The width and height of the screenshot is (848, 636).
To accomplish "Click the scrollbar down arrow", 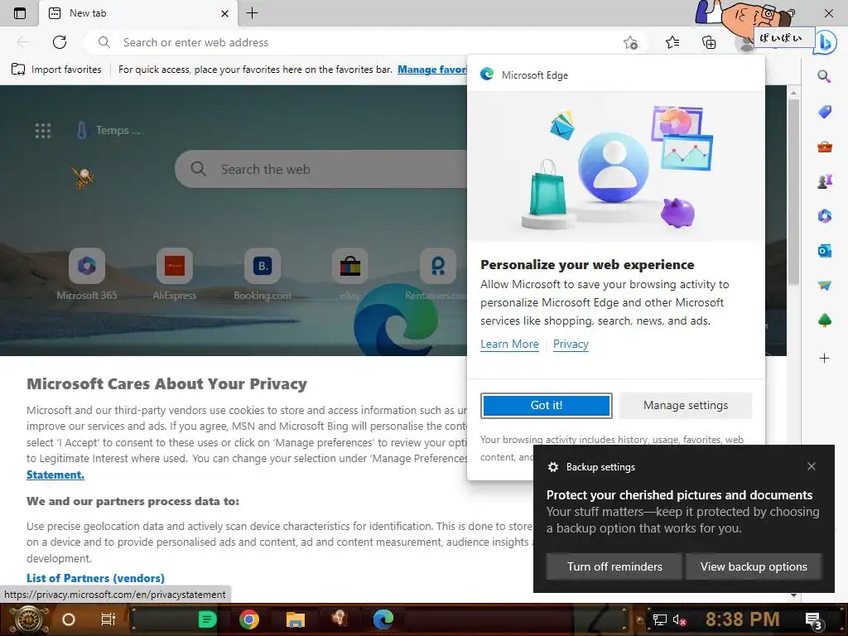I will point(793,595).
